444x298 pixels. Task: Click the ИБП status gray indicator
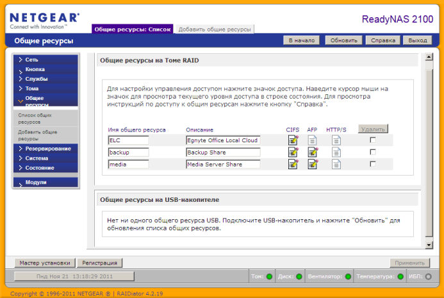(x=429, y=276)
